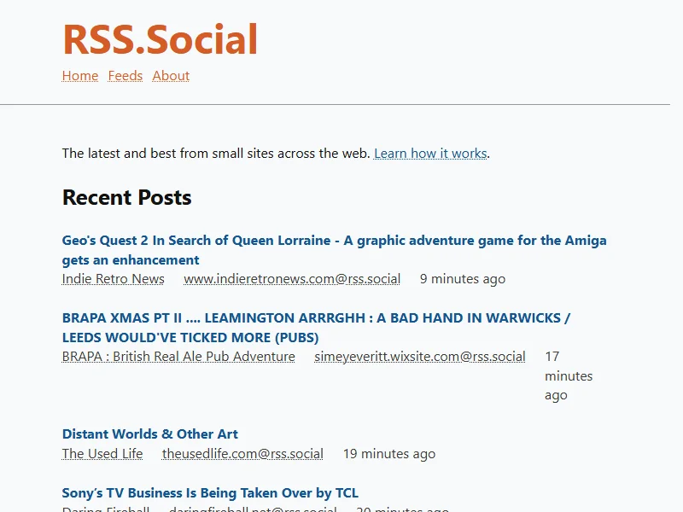Open the Feeds navigation link

point(126,76)
